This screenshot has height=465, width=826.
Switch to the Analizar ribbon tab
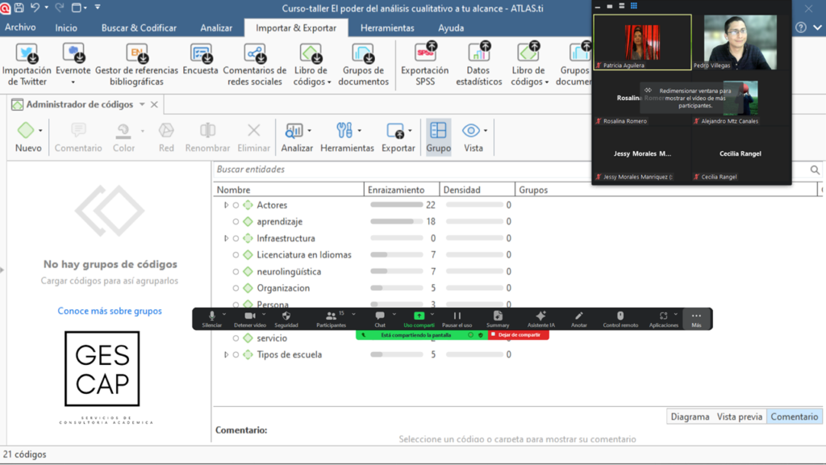[x=216, y=28]
